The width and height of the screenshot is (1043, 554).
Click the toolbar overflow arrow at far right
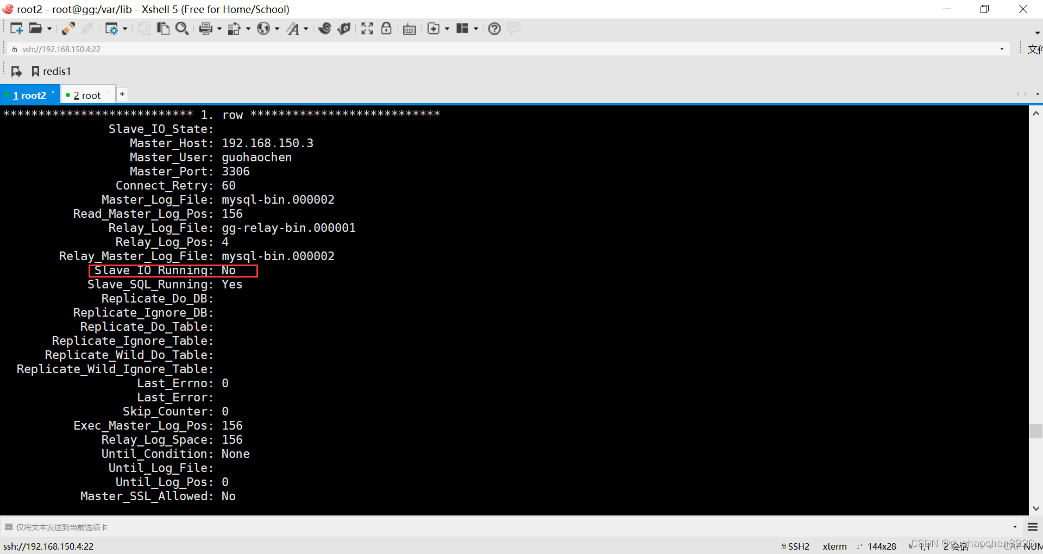click(x=1038, y=33)
